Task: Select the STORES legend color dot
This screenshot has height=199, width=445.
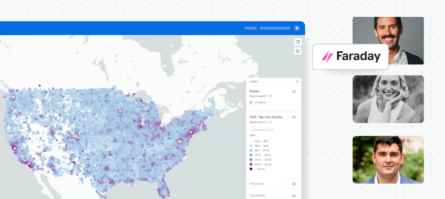Action: tap(251, 103)
